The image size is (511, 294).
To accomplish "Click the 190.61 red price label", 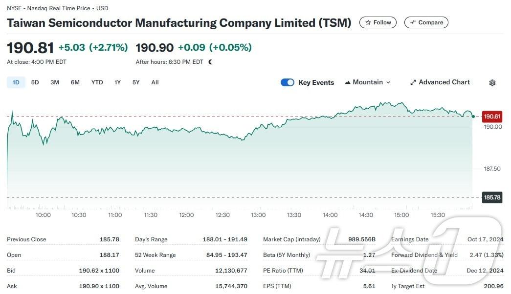I will [x=491, y=117].
